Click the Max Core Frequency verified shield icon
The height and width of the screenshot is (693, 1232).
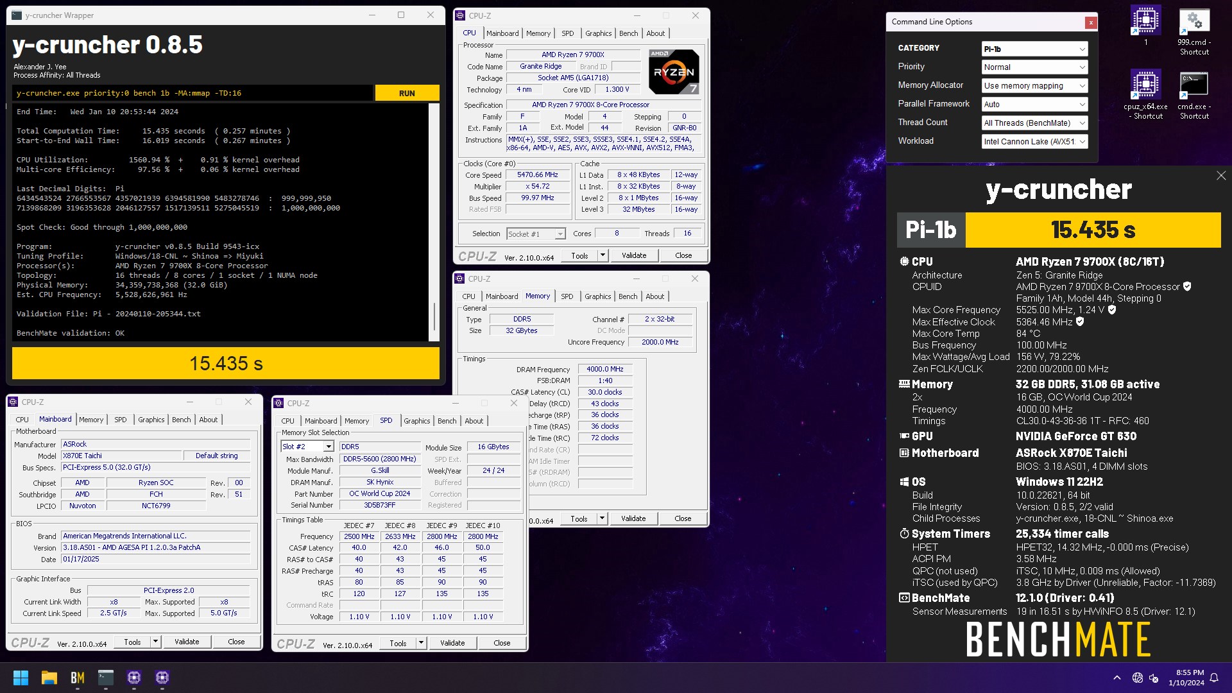tap(1112, 310)
